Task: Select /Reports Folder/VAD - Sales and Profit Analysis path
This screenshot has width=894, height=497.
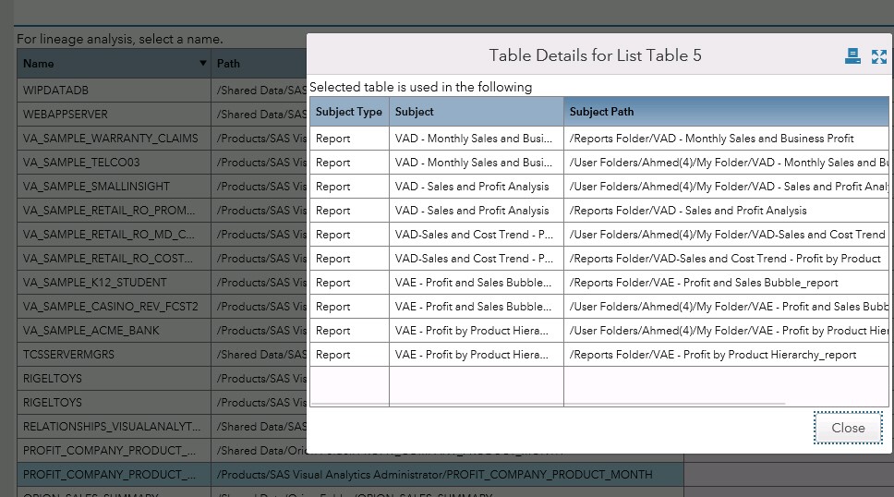Action: pos(688,211)
